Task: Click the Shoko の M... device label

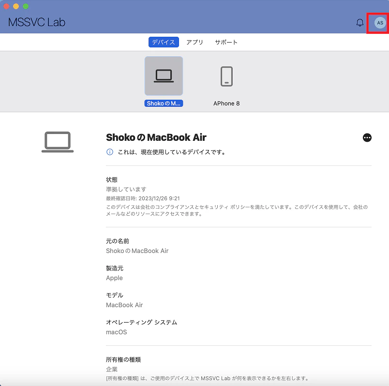Action: click(164, 104)
